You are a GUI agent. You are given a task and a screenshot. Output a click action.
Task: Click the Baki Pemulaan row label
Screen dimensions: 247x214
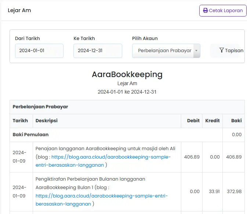pos(30,135)
